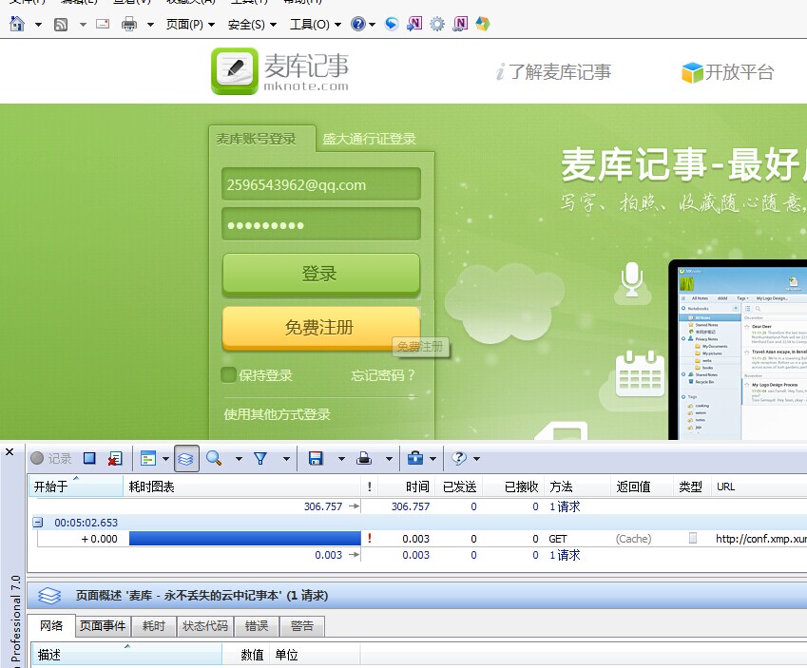
Task: Collapse the 00:05:02.653 page group
Action: point(38,523)
